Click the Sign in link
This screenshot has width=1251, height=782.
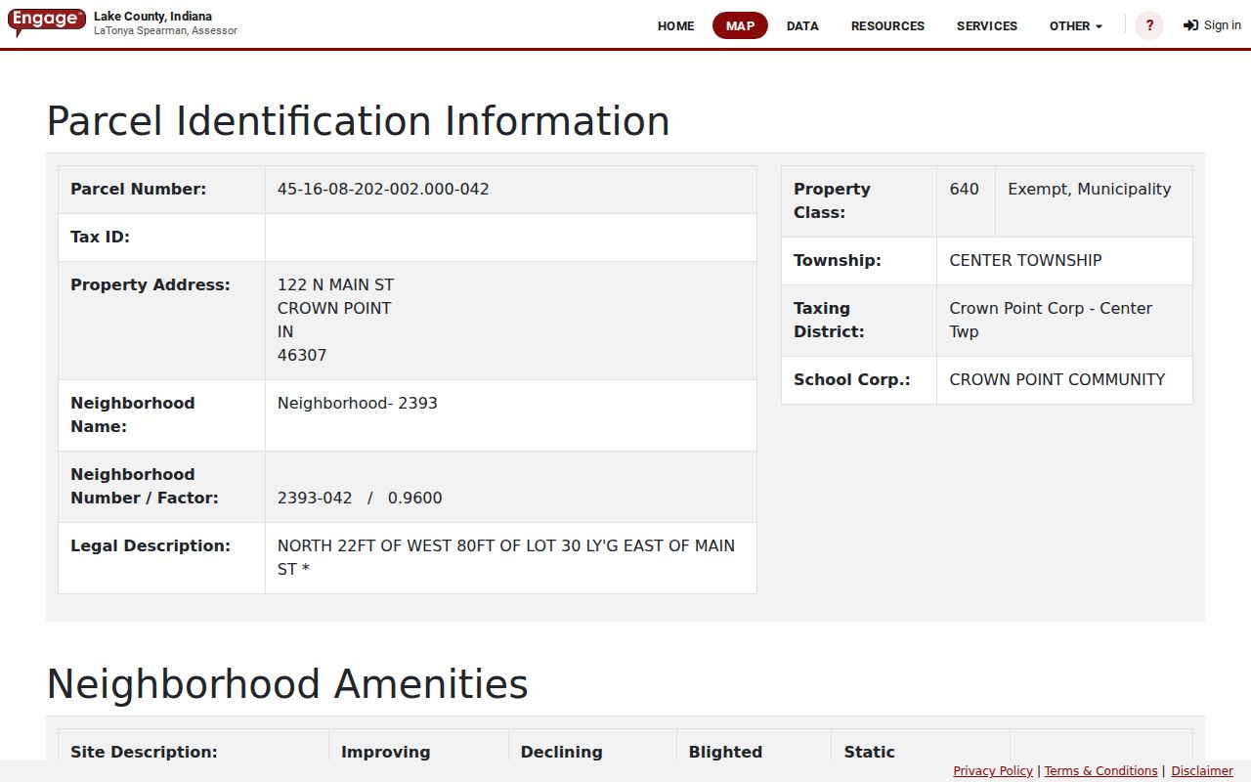(1212, 25)
